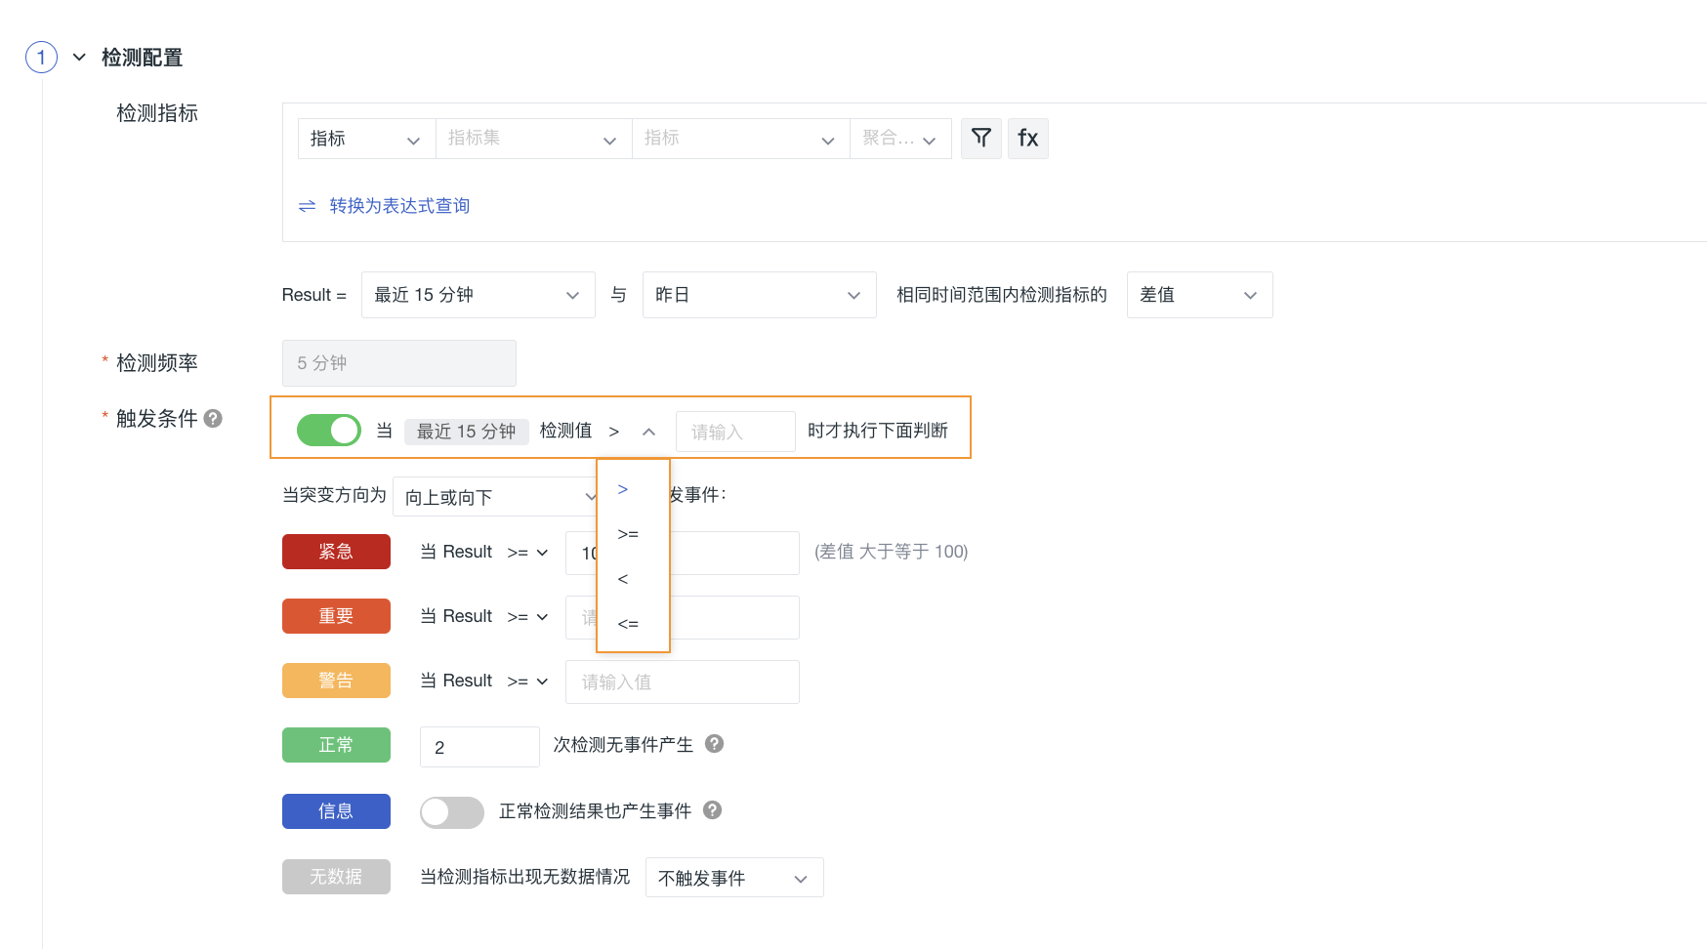The height and width of the screenshot is (951, 1707).
Task: Choose the <= option in operator list
Action: pyautogui.click(x=628, y=624)
